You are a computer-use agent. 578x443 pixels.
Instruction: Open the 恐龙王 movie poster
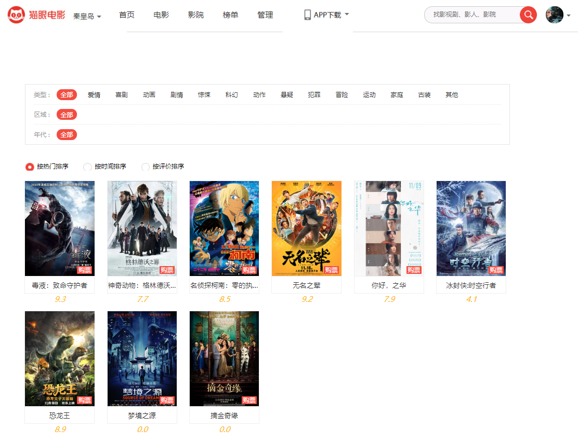coord(60,359)
